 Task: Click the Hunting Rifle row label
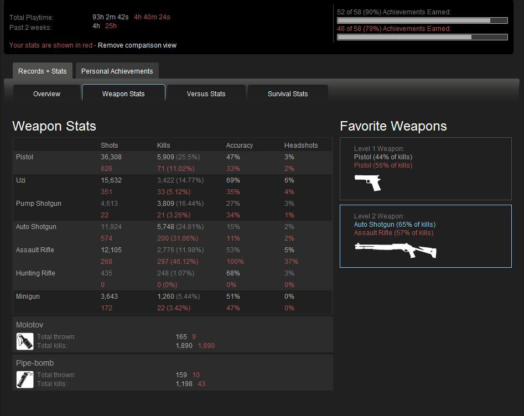[x=35, y=273]
